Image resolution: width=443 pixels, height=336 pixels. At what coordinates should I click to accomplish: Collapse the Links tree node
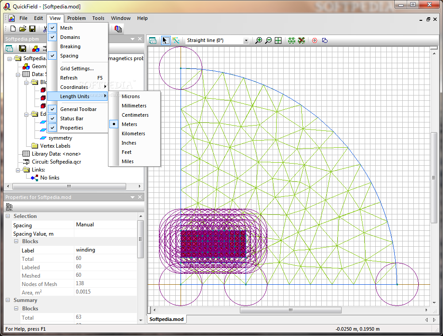click(x=18, y=170)
